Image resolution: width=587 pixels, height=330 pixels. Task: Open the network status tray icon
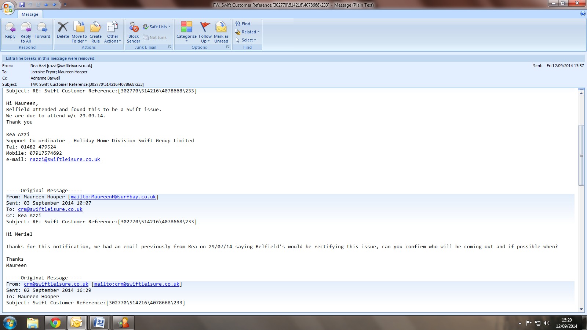pyautogui.click(x=538, y=323)
